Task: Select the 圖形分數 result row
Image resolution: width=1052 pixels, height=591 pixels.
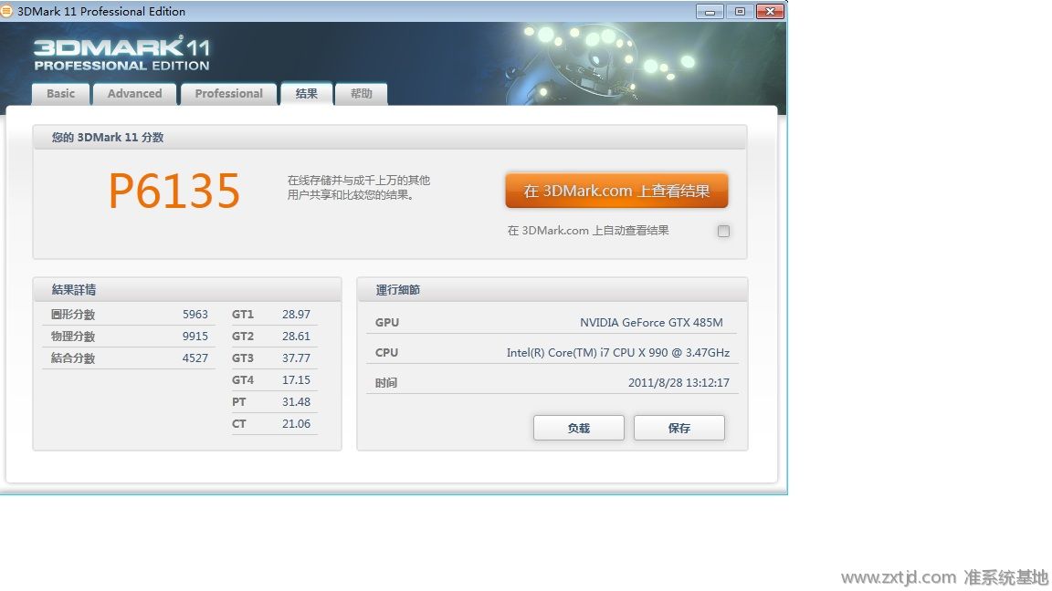Action: point(129,315)
